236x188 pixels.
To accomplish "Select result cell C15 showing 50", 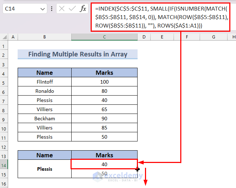I will pyautogui.click(x=104, y=174).
